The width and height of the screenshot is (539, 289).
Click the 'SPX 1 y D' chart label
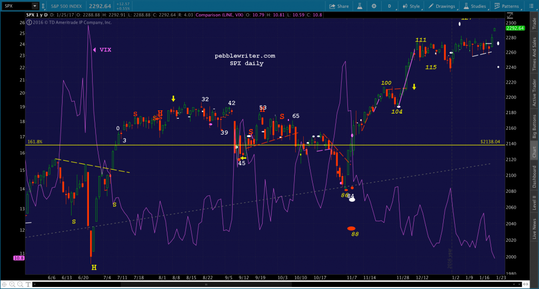click(37, 15)
